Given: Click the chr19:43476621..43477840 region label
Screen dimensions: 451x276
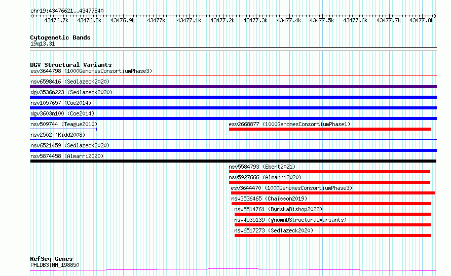Looking at the screenshot, I should pyautogui.click(x=67, y=11).
